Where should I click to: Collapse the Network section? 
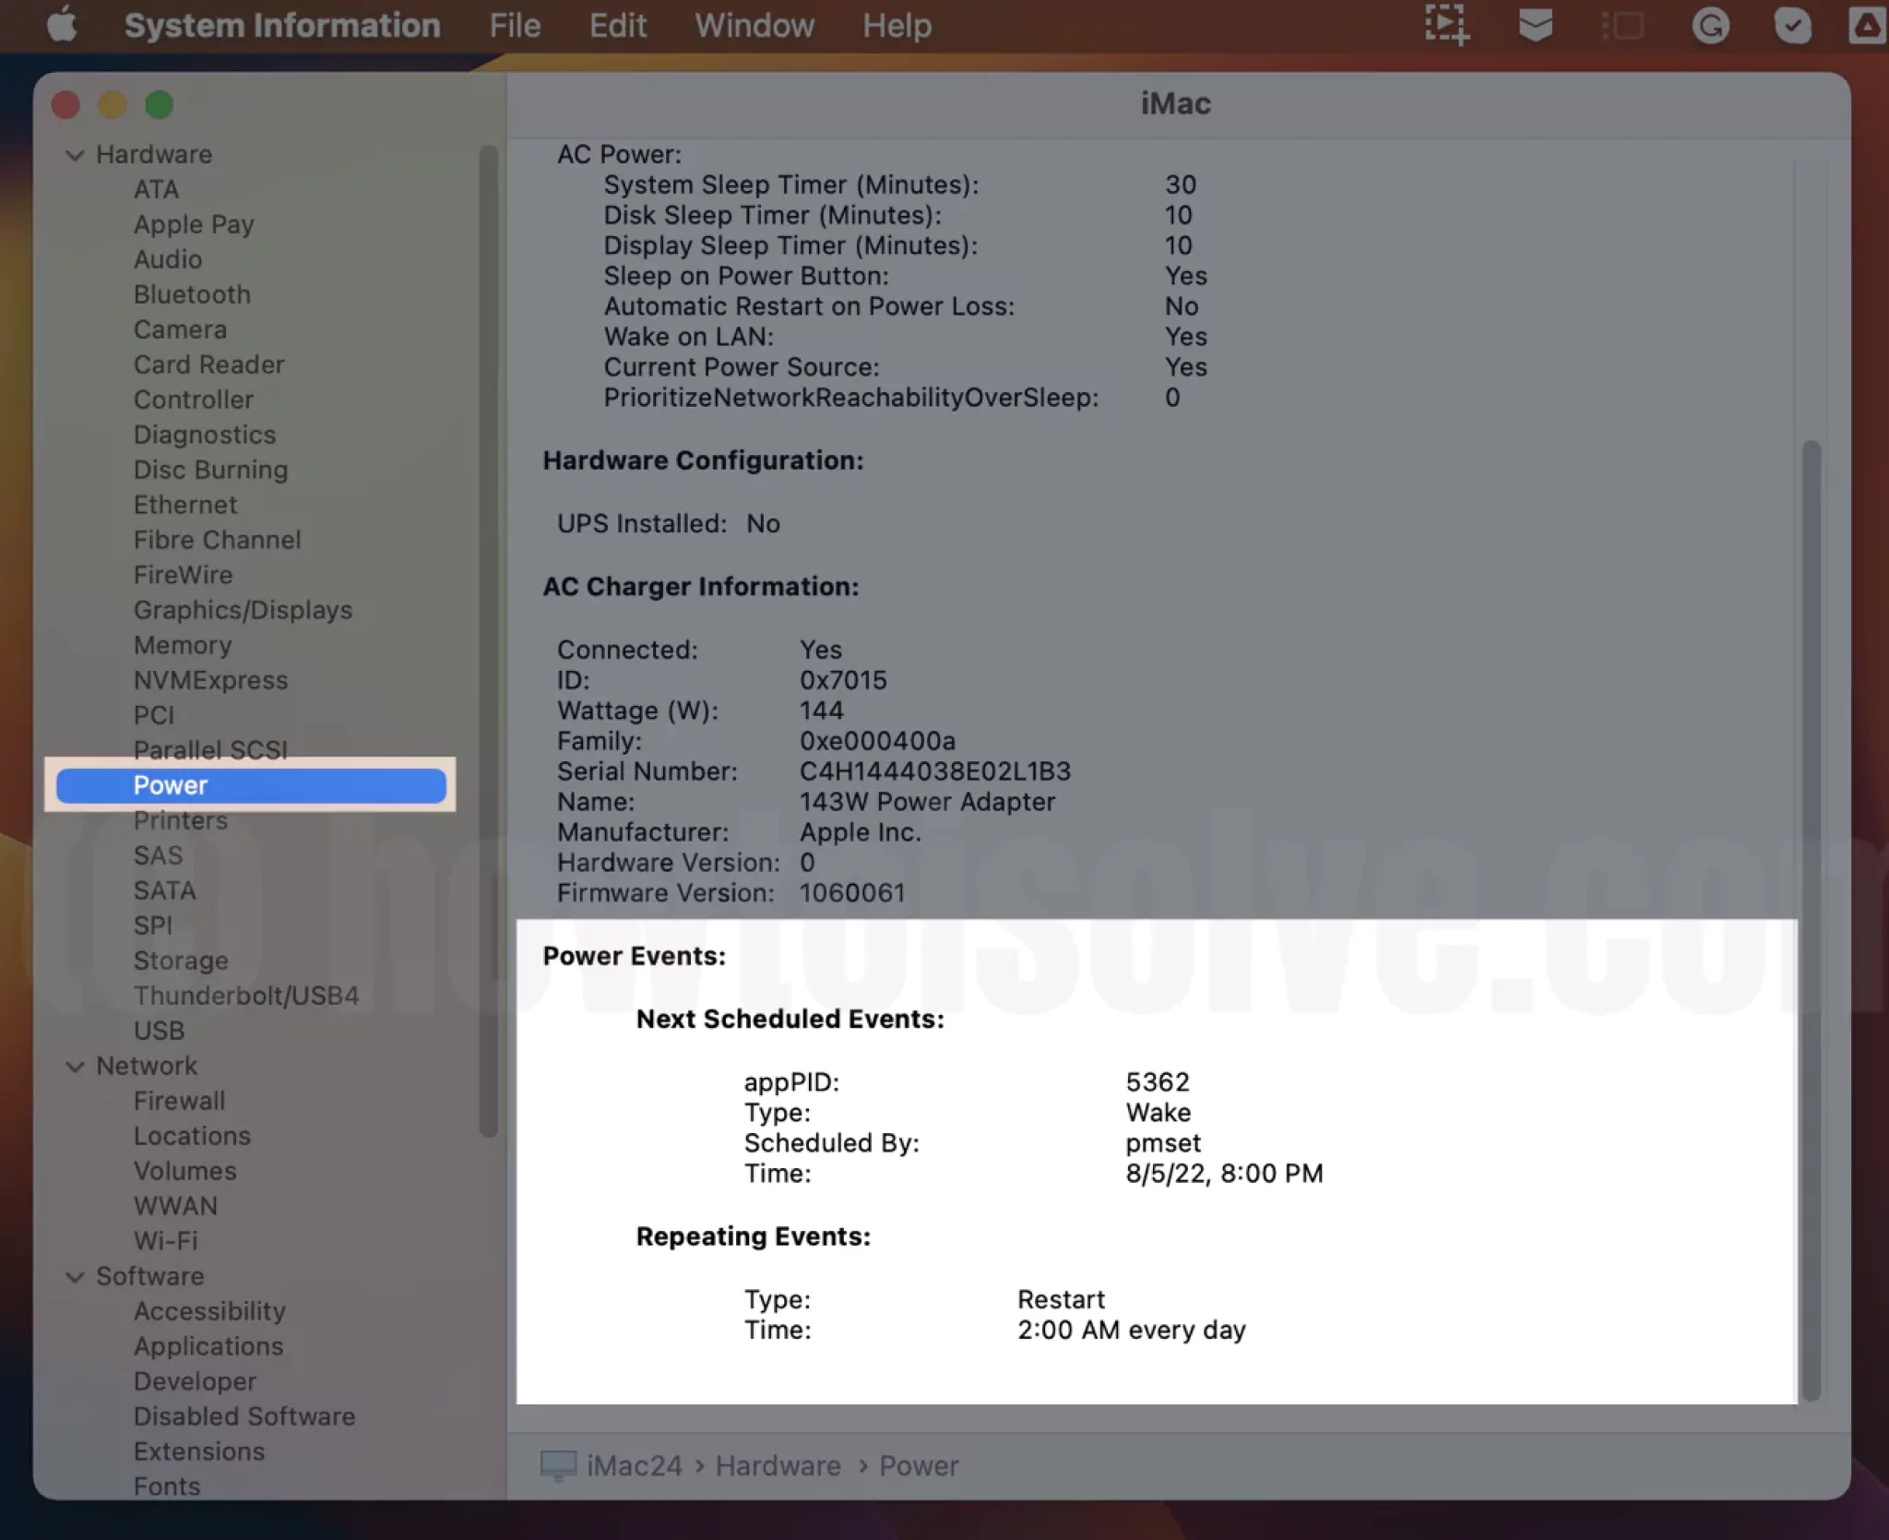(75, 1067)
